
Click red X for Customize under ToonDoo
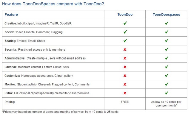pyautogui.click(x=125, y=76)
